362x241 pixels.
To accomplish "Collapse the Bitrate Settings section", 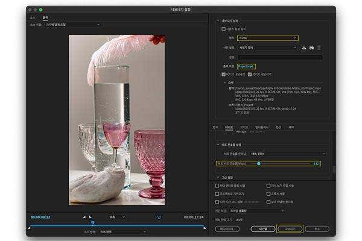I will pos(218,145).
